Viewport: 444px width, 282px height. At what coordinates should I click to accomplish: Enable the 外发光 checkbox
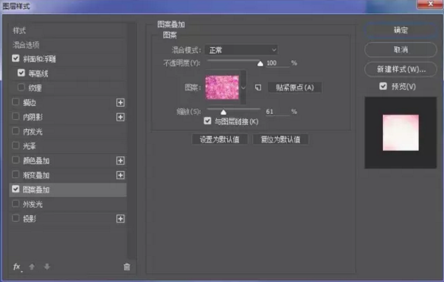(x=16, y=204)
